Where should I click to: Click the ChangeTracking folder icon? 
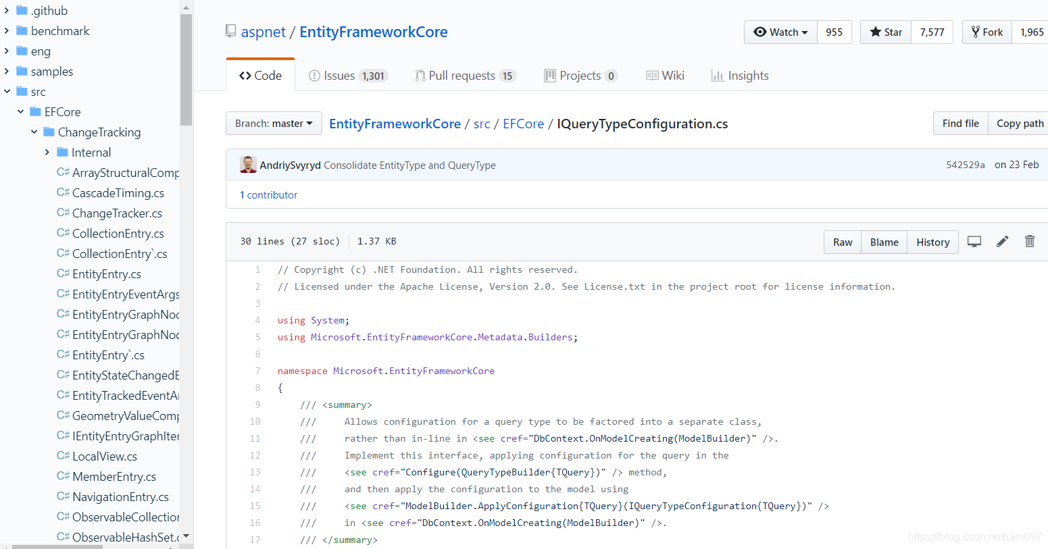(x=49, y=132)
